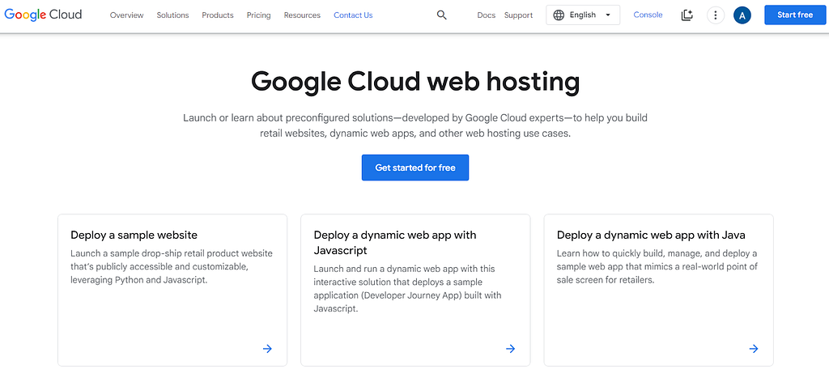Screen dimensions: 829x382
Task: Click the point of sale screen description
Action: click(x=657, y=266)
